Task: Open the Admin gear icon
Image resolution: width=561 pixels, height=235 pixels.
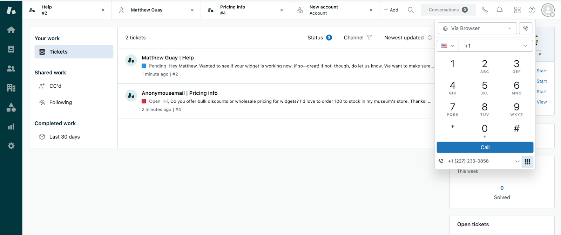Action: coord(11,146)
